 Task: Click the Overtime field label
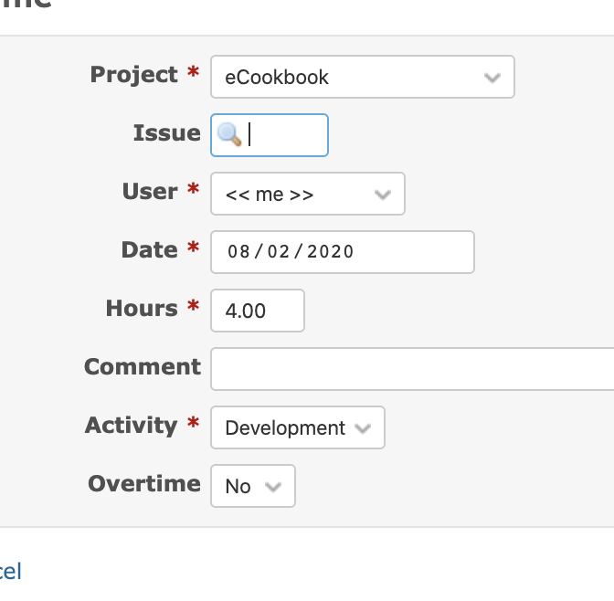(x=144, y=483)
